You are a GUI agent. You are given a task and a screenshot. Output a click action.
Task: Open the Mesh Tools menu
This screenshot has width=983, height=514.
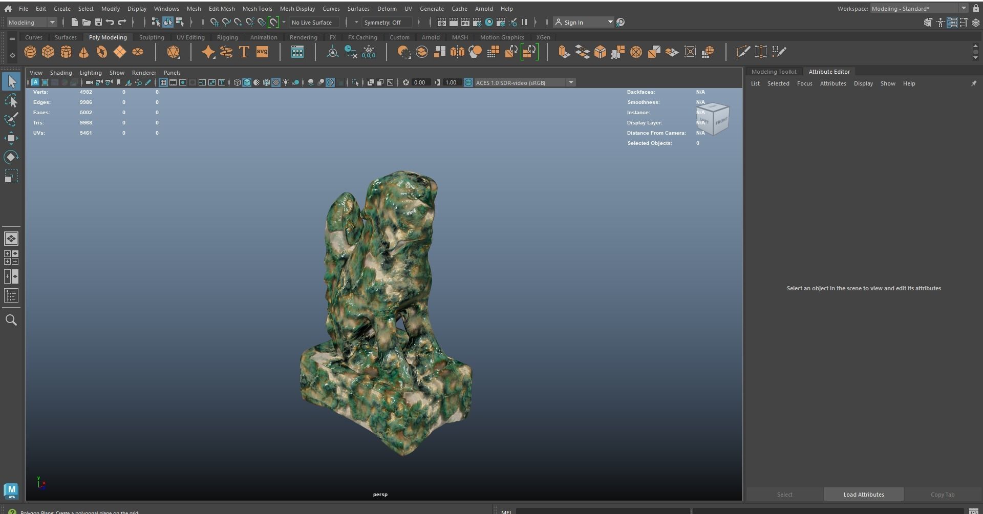(257, 9)
